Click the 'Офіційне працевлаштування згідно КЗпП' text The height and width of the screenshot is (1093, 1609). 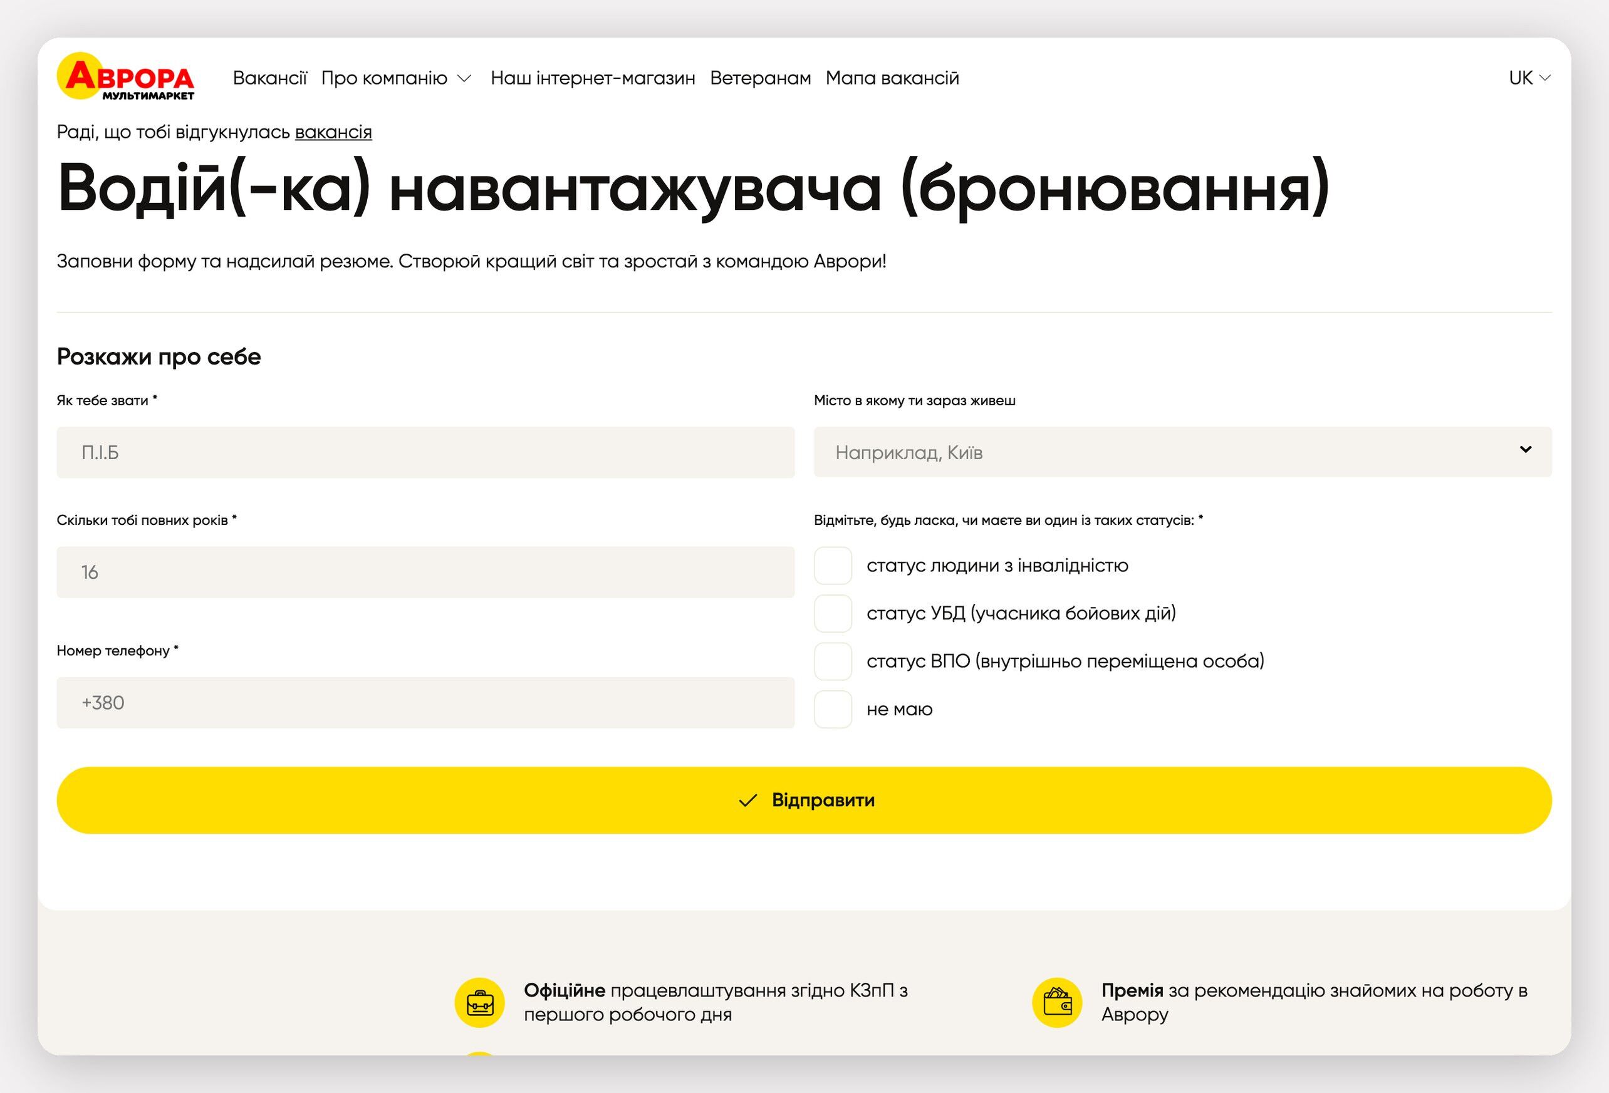tap(715, 1002)
